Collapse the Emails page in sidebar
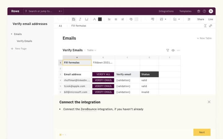 click(11, 34)
